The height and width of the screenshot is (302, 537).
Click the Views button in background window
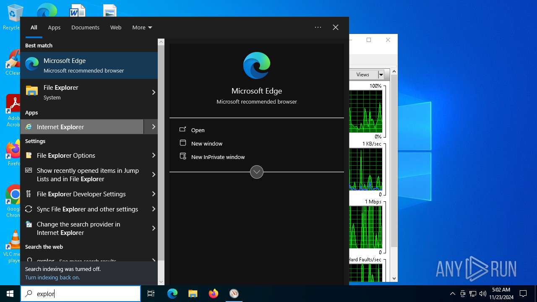tap(363, 75)
